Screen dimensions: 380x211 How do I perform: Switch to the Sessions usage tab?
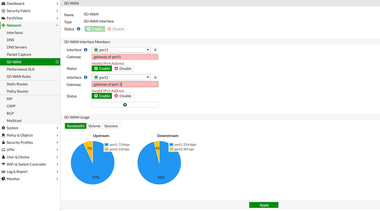tap(111, 126)
